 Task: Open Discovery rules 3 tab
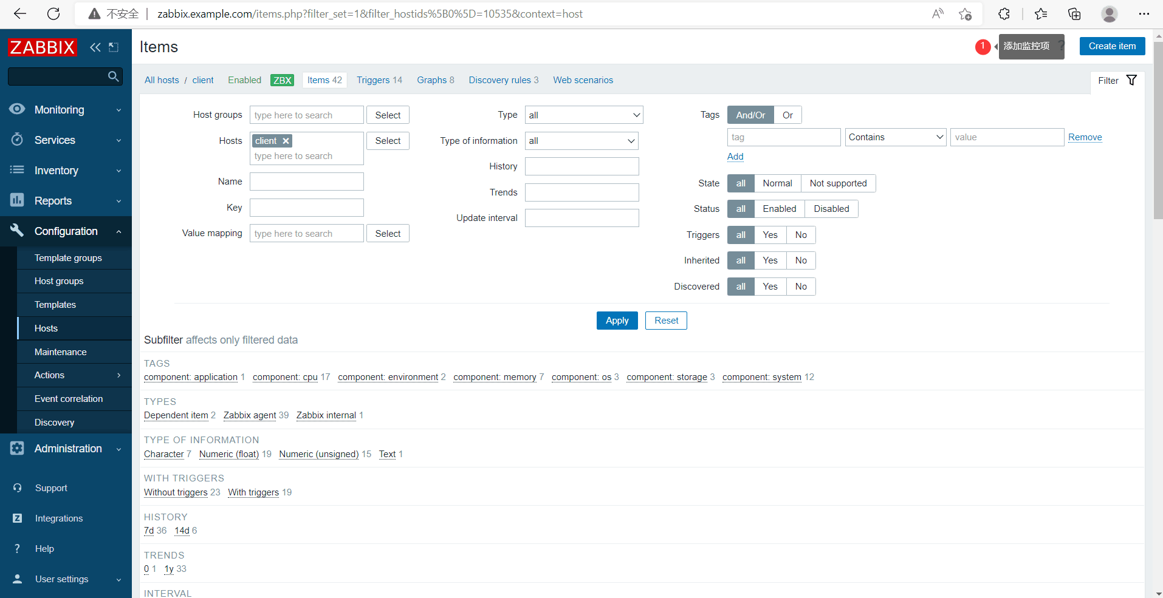point(503,80)
